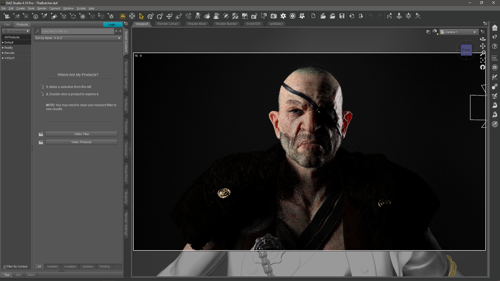Screen dimensions: 500x281
Task: Open the Render menu
Action: [42, 8]
